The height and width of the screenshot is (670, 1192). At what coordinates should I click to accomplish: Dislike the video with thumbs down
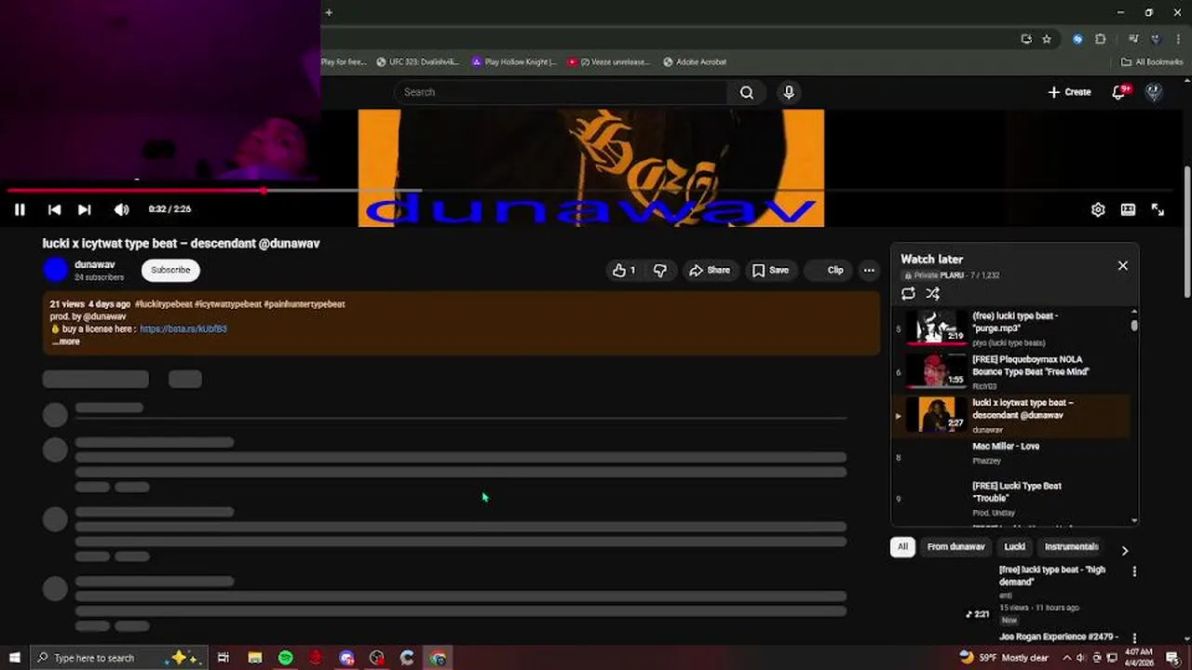point(660,270)
